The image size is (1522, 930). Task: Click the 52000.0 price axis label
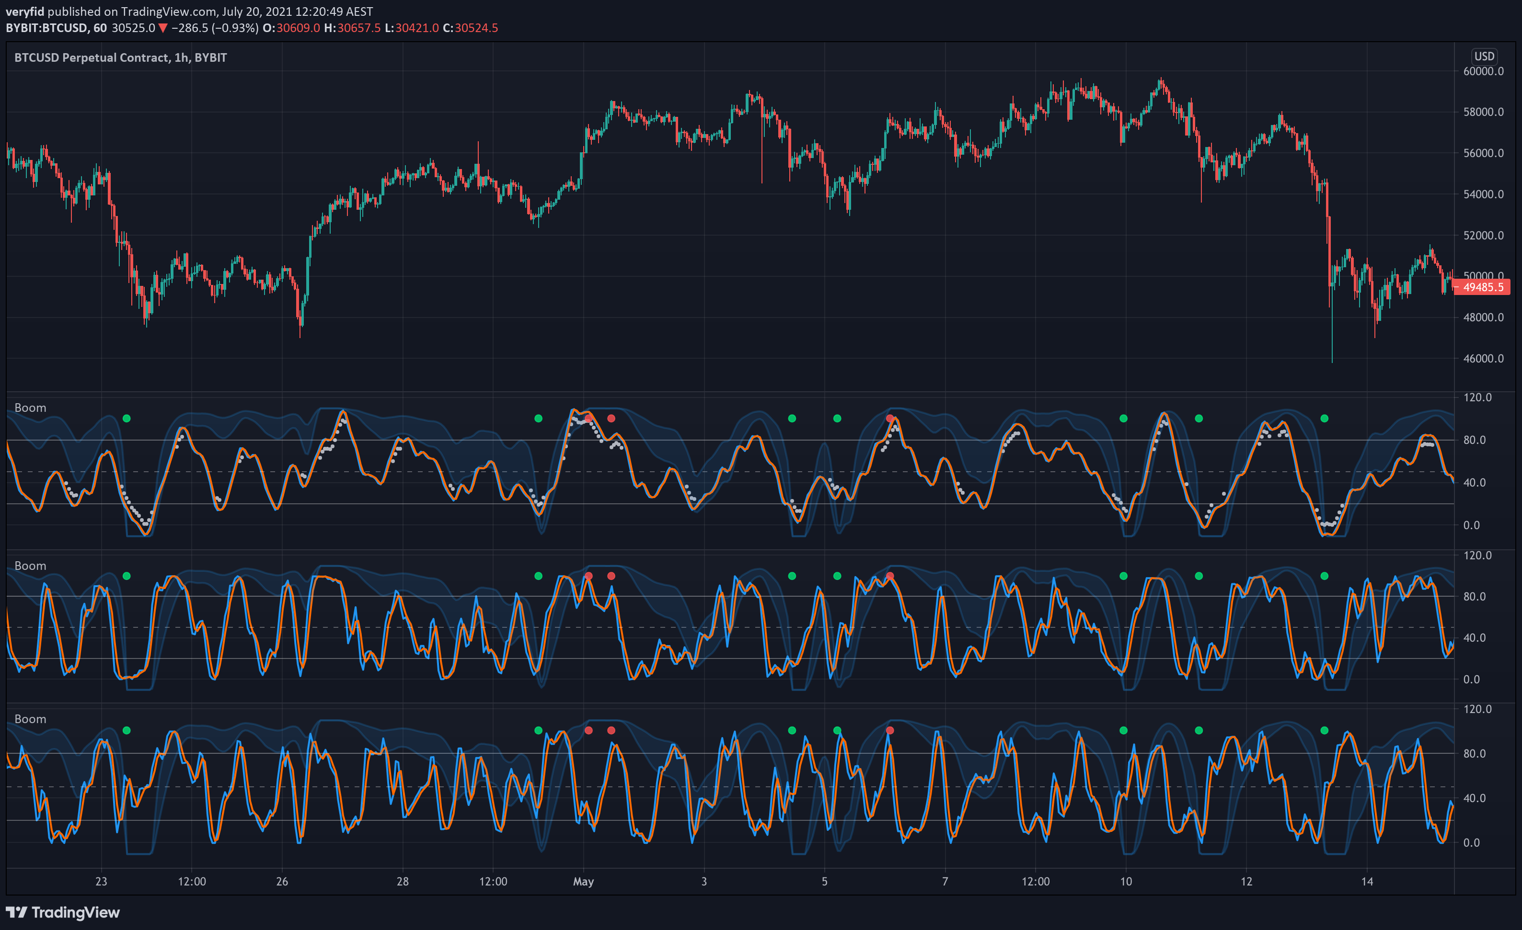(x=1483, y=235)
